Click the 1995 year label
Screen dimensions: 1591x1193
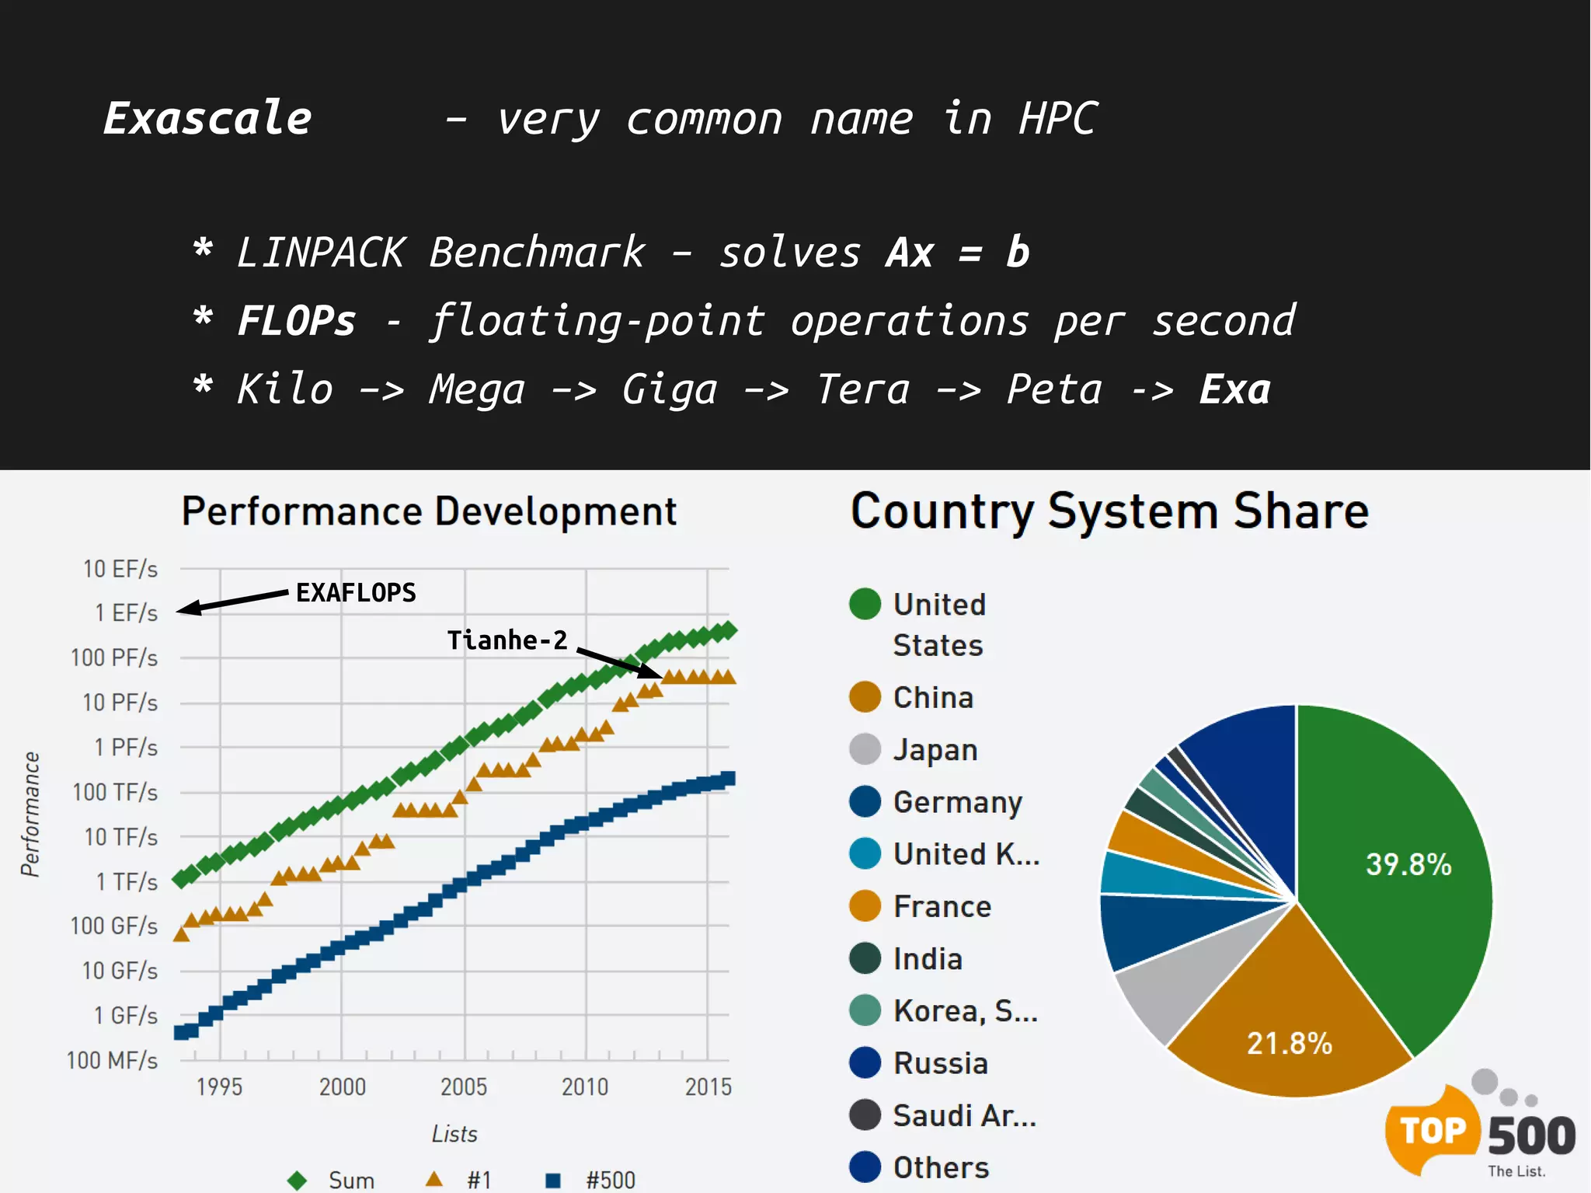tap(219, 1087)
